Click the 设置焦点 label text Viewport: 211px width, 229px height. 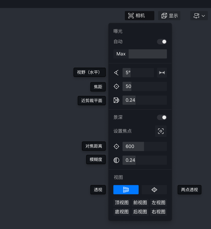[x=123, y=131]
